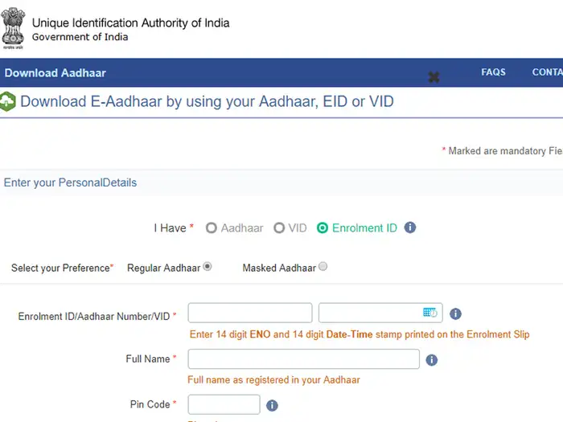
Task: Open the FAQS menu item
Action: tap(493, 72)
